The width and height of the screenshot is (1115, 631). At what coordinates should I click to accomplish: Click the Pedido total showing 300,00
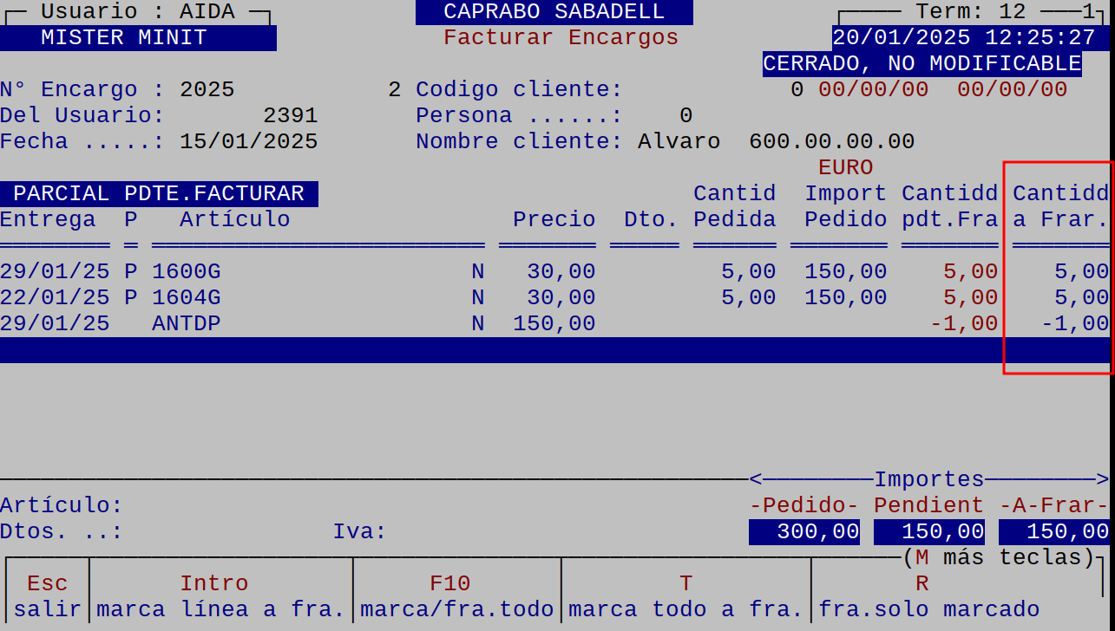point(803,531)
